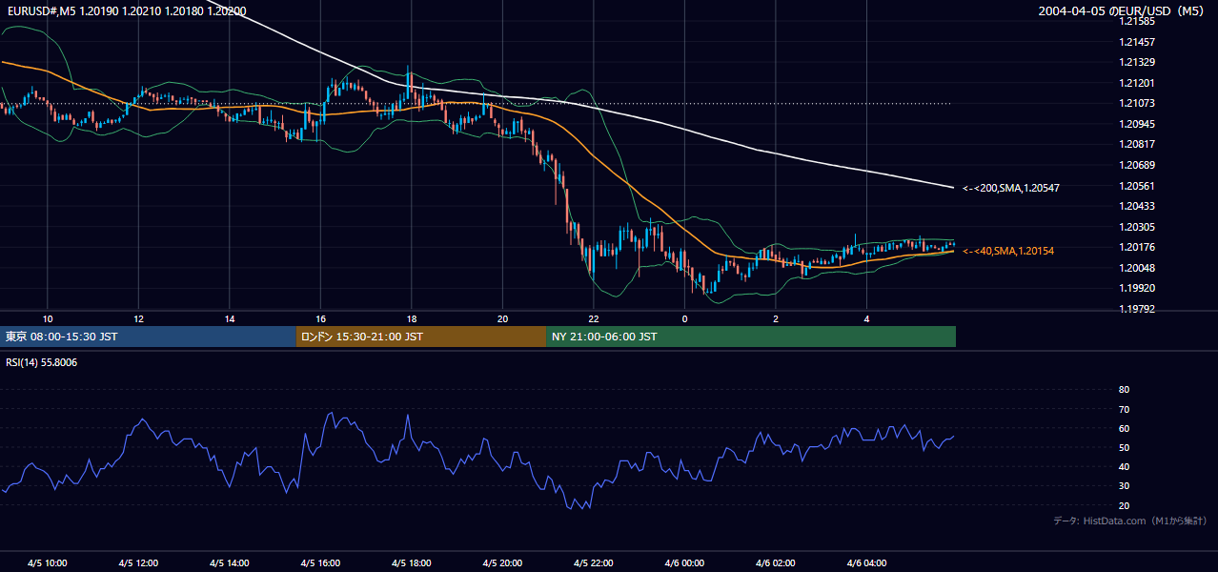Image resolution: width=1218 pixels, height=572 pixels.
Task: Select the NY 21:00-06:00 JST session bar
Action: coord(751,337)
